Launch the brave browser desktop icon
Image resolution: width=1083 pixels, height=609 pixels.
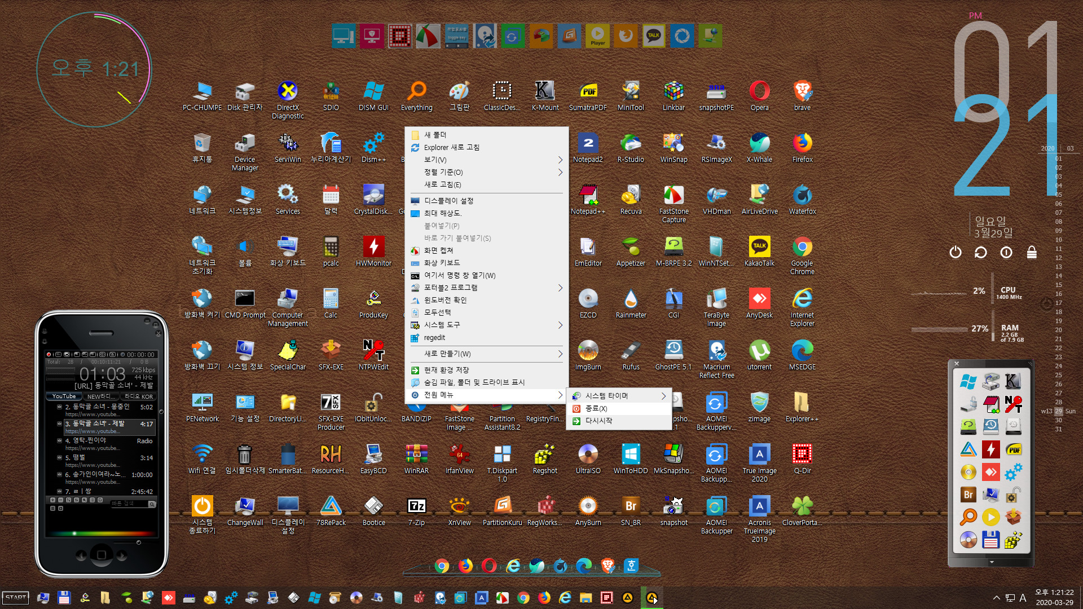pyautogui.click(x=802, y=96)
